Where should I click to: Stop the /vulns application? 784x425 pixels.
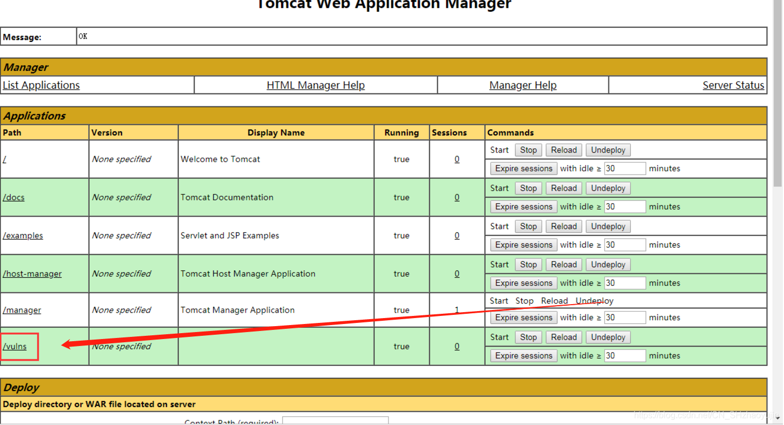pyautogui.click(x=528, y=337)
